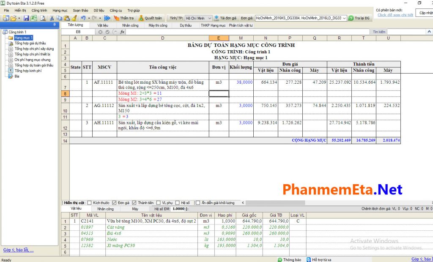Enable the Kích thước column checkbox
The width and height of the screenshot is (433, 262).
pos(89,203)
